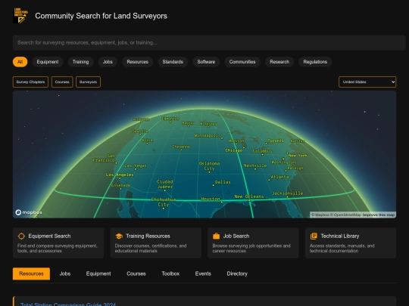Click the Mapbox logo on map

tap(29, 212)
